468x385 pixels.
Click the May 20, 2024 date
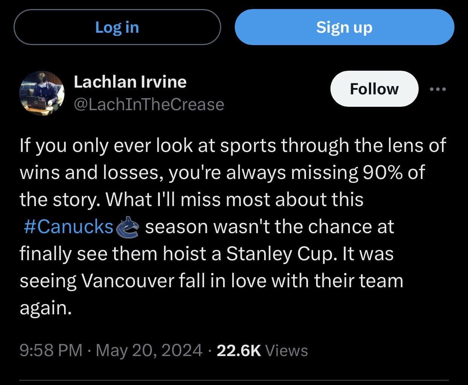tap(149, 350)
